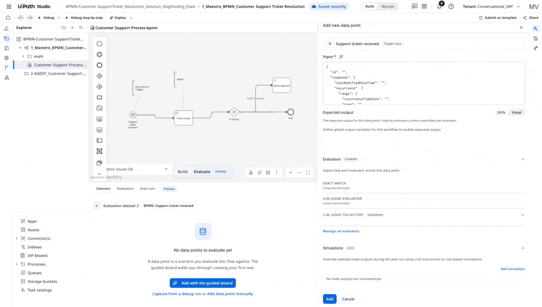Open the source control branch icon
The width and height of the screenshot is (542, 307).
[x=6, y=67]
